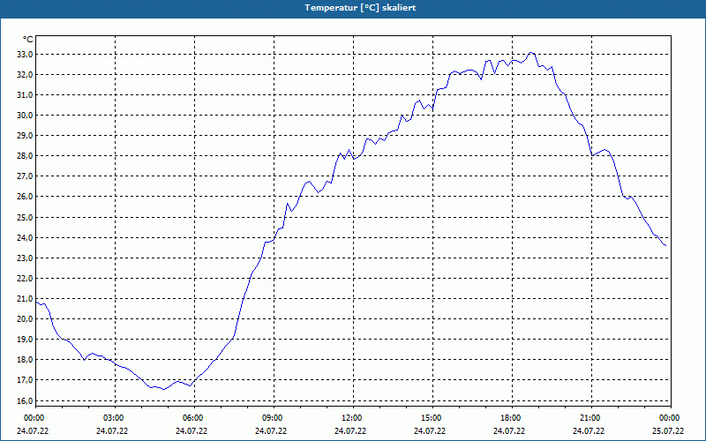Select the 24,0 y-axis label
Image resolution: width=706 pixels, height=441 pixels.
point(25,237)
